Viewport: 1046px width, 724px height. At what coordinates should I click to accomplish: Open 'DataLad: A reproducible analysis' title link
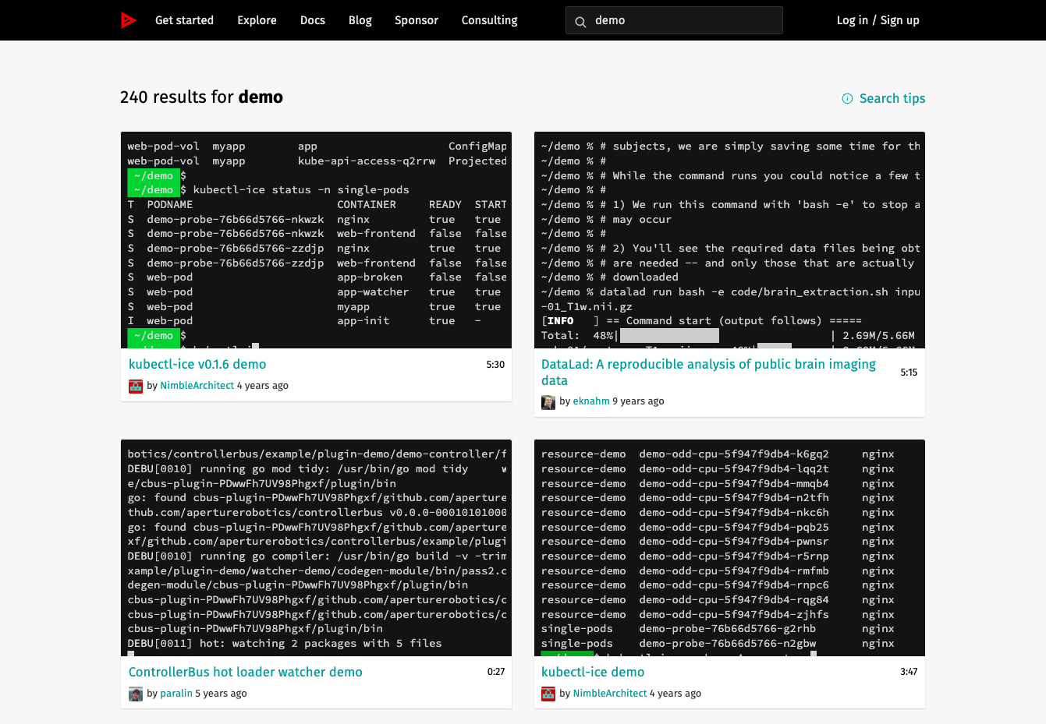pyautogui.click(x=708, y=373)
